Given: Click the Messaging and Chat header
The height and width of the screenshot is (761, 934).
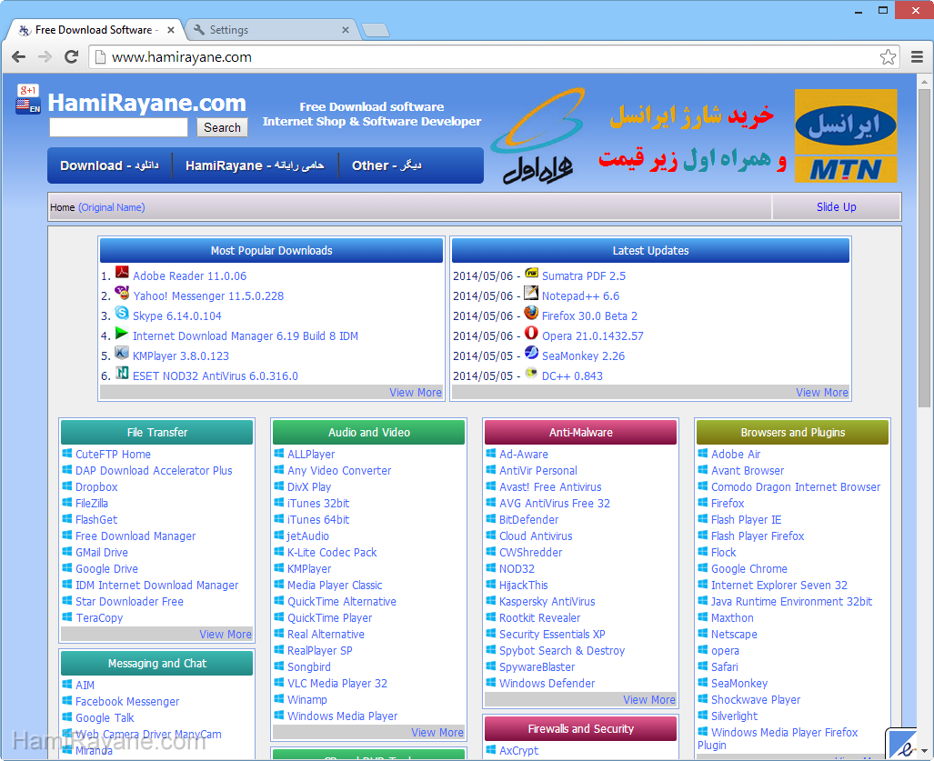Looking at the screenshot, I should coord(156,664).
